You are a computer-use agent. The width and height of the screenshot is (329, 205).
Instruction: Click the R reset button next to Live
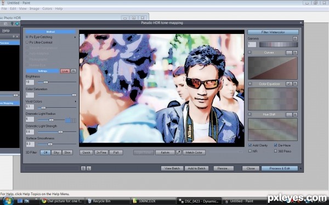pyautogui.click(x=73, y=71)
